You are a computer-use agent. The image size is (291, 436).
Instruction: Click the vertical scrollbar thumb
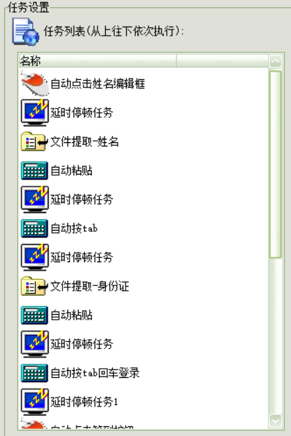tap(276, 164)
